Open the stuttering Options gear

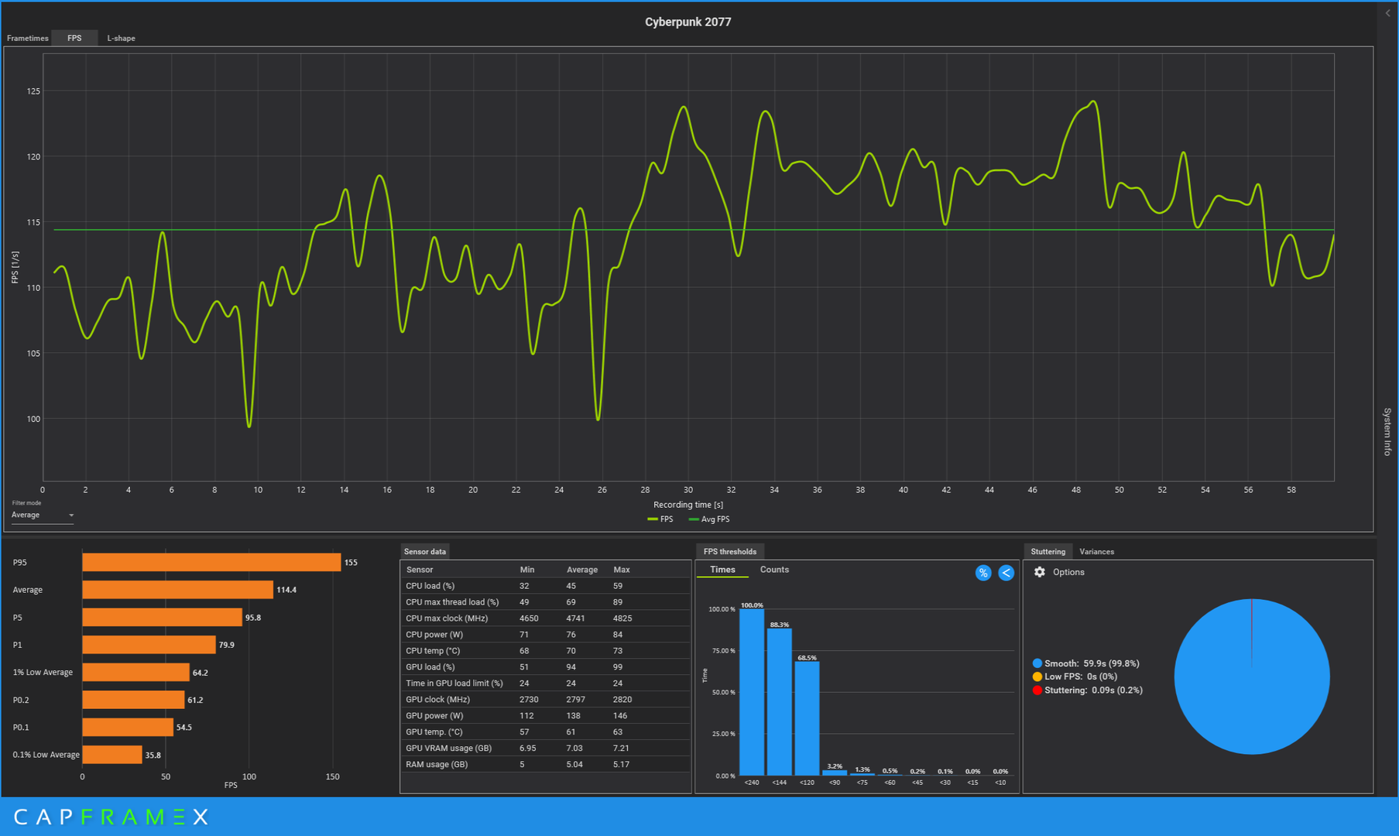[x=1040, y=572]
